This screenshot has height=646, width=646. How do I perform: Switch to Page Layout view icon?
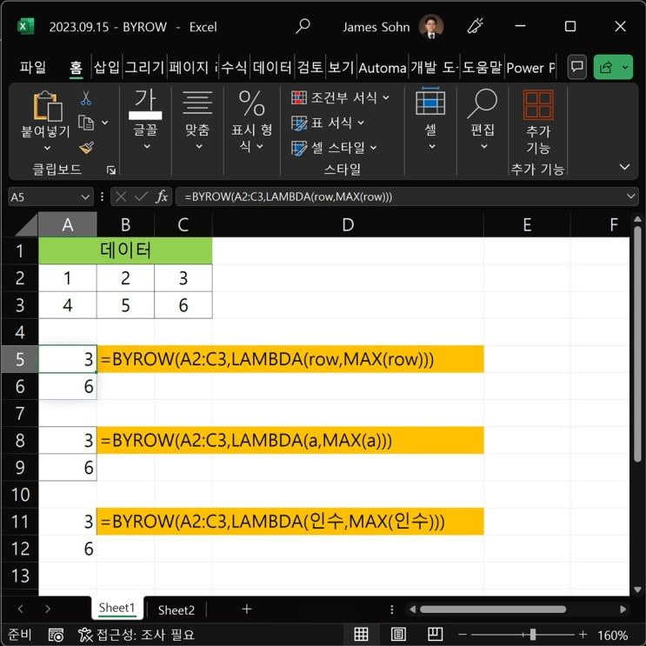click(398, 634)
